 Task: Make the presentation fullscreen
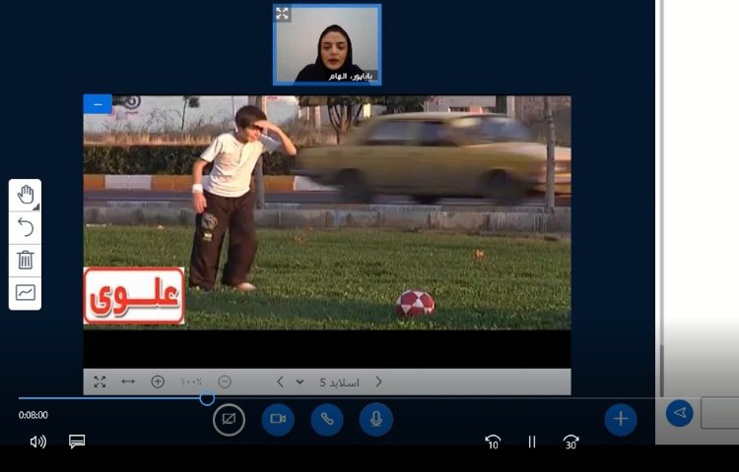(100, 382)
